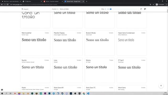This screenshot has height=95, width=168.
Task: Bookmark this page with the star icon
Action: pos(153,4)
